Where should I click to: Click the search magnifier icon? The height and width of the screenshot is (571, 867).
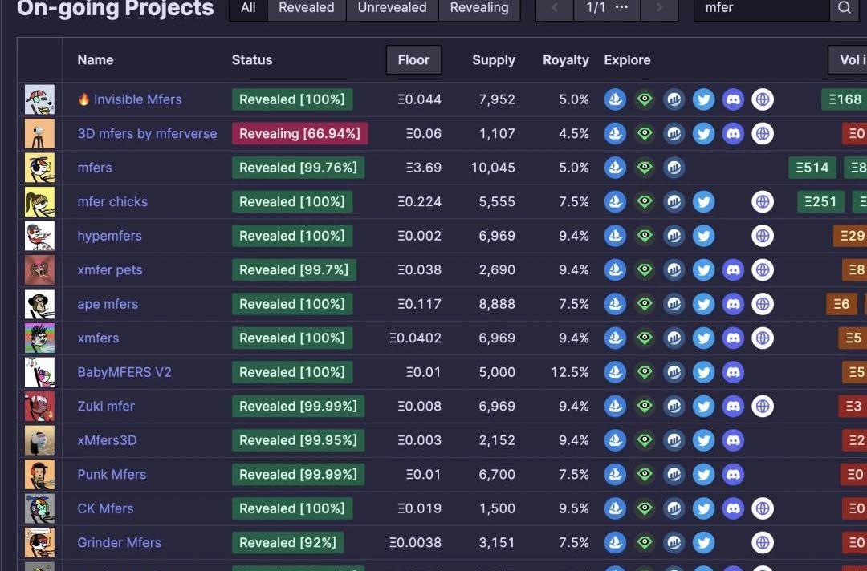pyautogui.click(x=844, y=8)
